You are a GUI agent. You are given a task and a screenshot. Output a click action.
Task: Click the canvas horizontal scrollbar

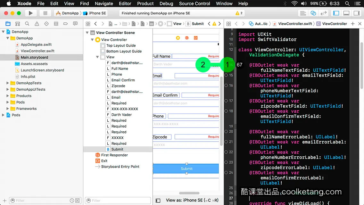(x=189, y=193)
